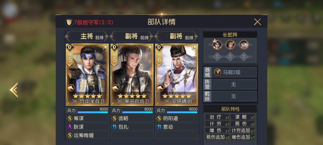This screenshot has width=323, height=145.
Task: View the 阴阳道 skill details
Action: point(177,118)
